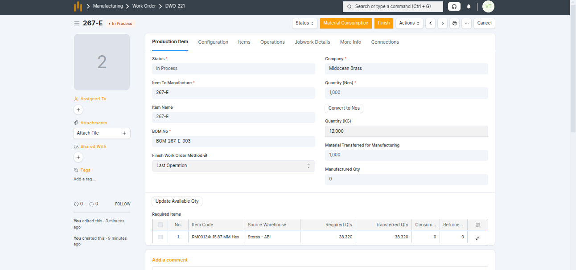Click the print icon button
The width and height of the screenshot is (576, 270).
pyautogui.click(x=454, y=23)
